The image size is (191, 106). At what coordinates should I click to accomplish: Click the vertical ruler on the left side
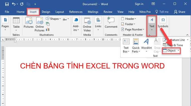(x=3, y=76)
